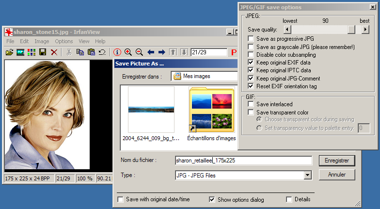This screenshot has height=209, width=380.
Task: Click the IrfanView red splat title icon
Action: 9,32
